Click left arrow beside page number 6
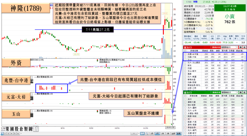 click(21, 133)
